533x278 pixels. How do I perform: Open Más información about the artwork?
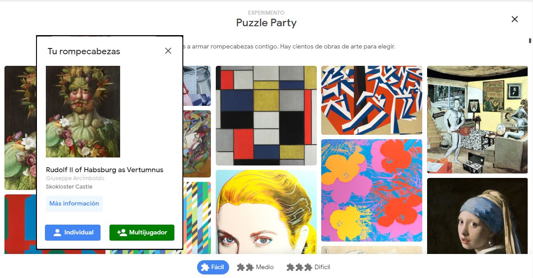click(74, 204)
